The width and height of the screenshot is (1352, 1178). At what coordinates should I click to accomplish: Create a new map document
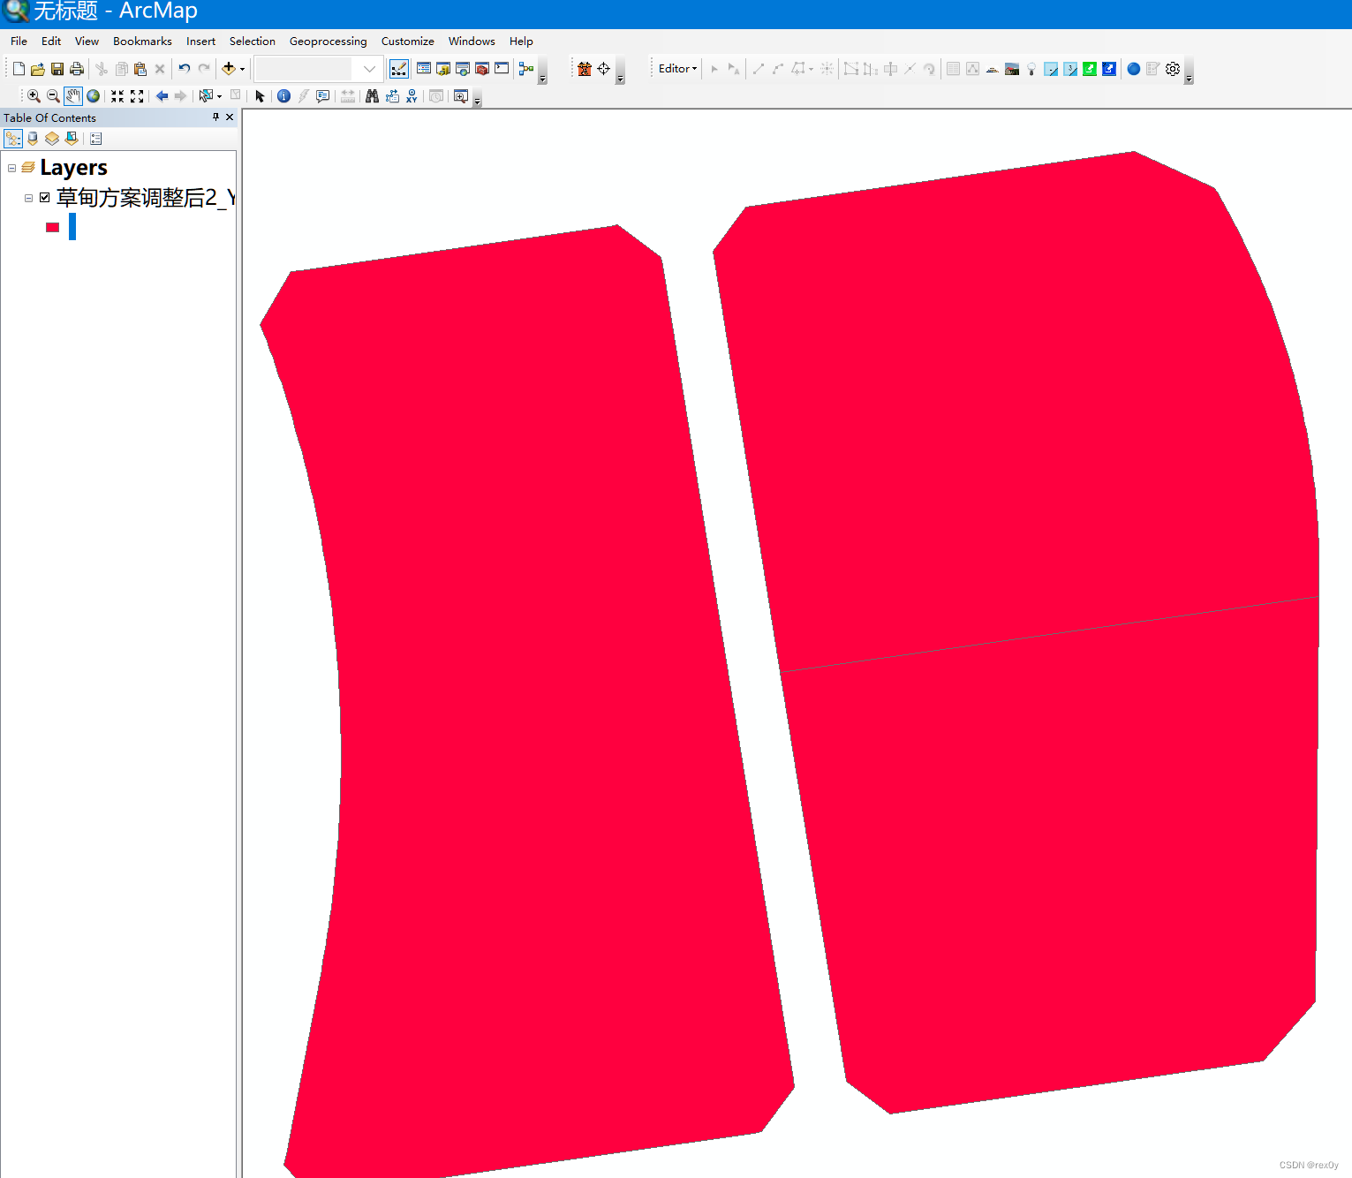pos(19,69)
